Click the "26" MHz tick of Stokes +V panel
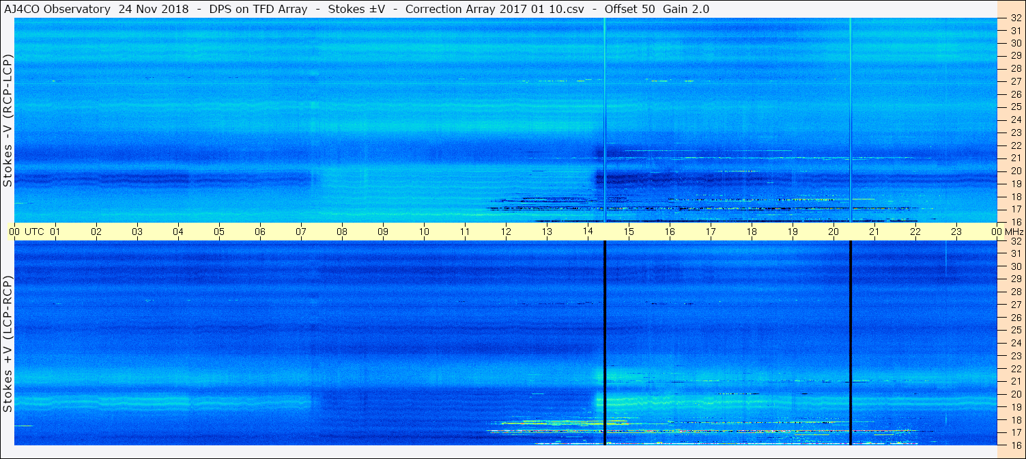Image resolution: width=1026 pixels, height=459 pixels. (1015, 318)
